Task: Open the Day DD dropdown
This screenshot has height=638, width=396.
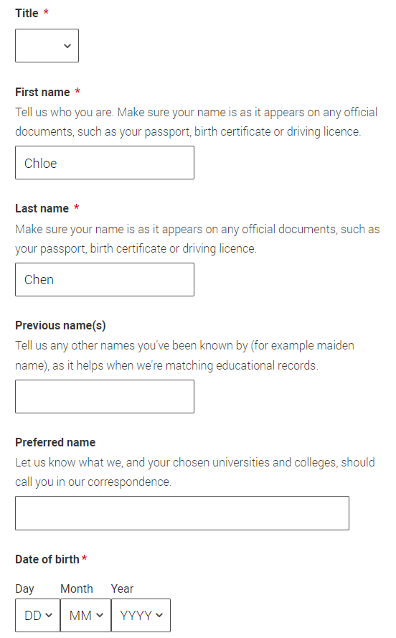Action: (38, 615)
